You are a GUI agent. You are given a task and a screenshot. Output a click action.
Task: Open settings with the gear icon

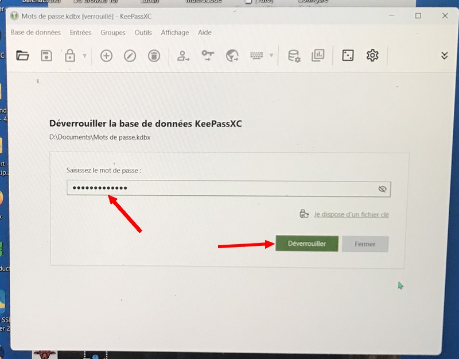tap(372, 55)
